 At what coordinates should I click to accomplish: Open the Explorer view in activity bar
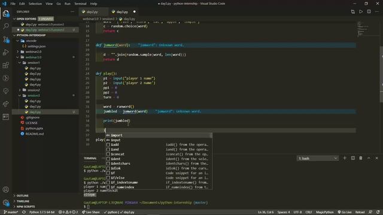coord(6,13)
